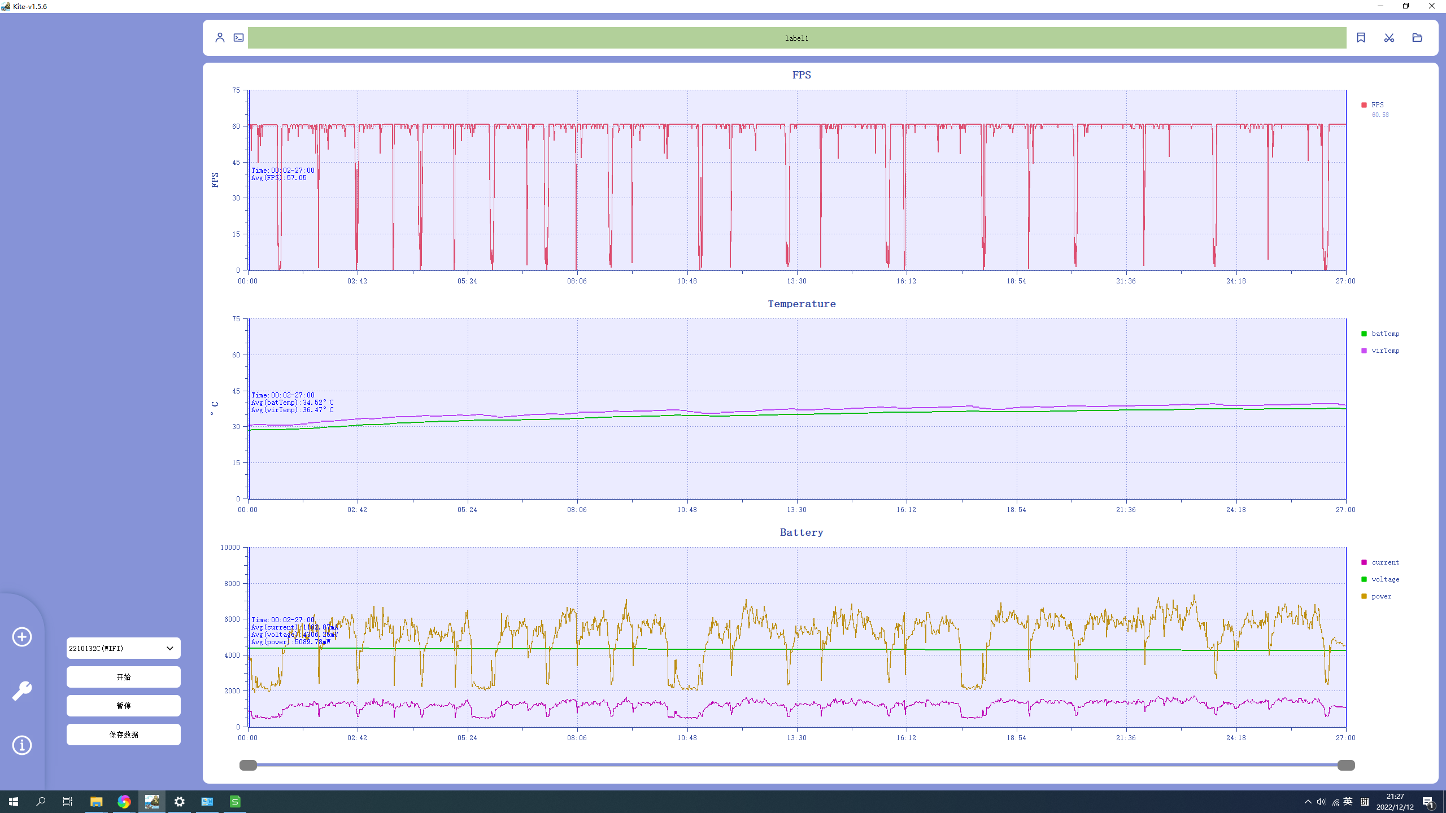Click the green S app on taskbar
The height and width of the screenshot is (813, 1446).
coord(235,802)
